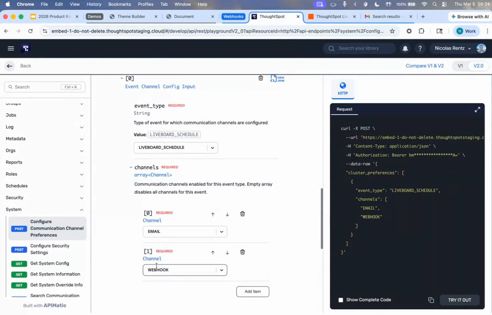
Task: Switch to the V1 API version
Action: 460,66
